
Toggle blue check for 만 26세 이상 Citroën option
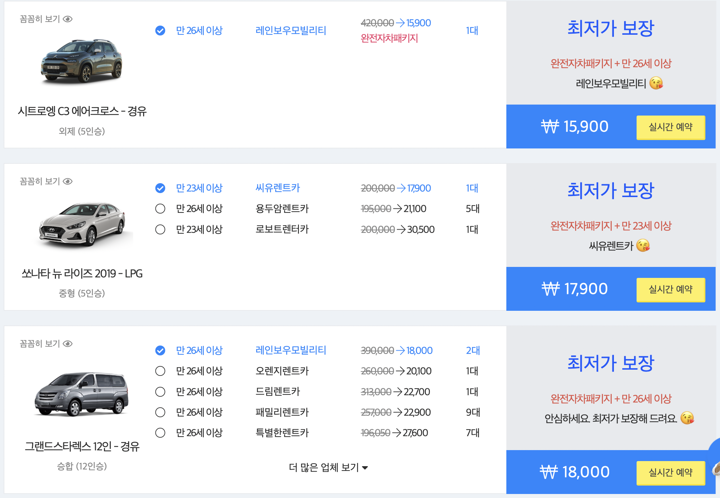click(x=160, y=31)
